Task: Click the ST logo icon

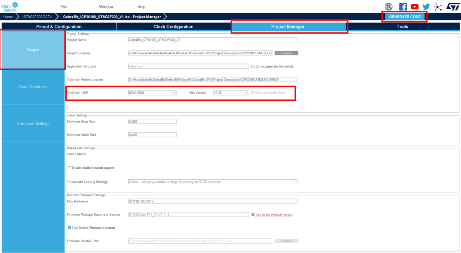Action: coord(453,6)
